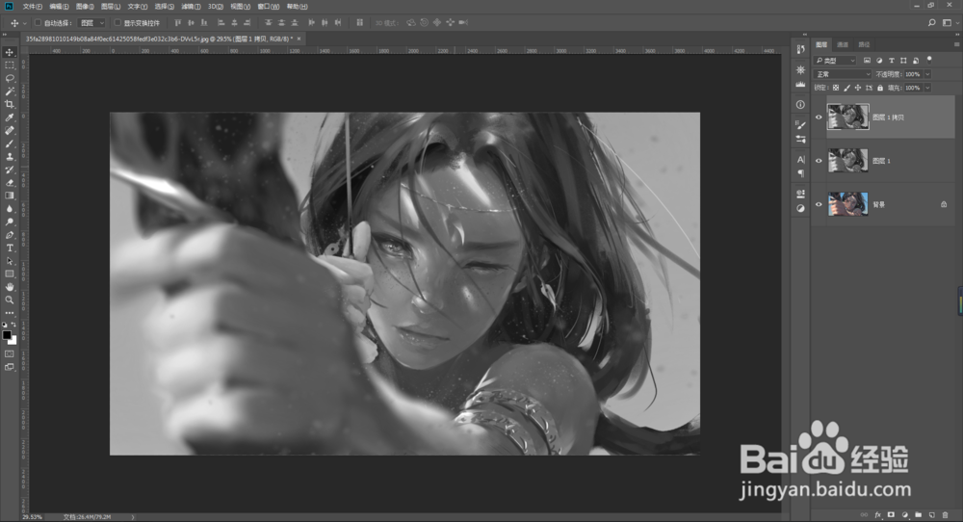
Task: Open the History panel icon
Action: [800, 49]
